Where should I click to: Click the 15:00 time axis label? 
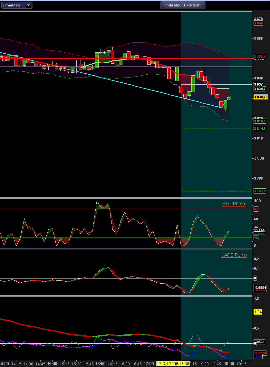(52, 364)
